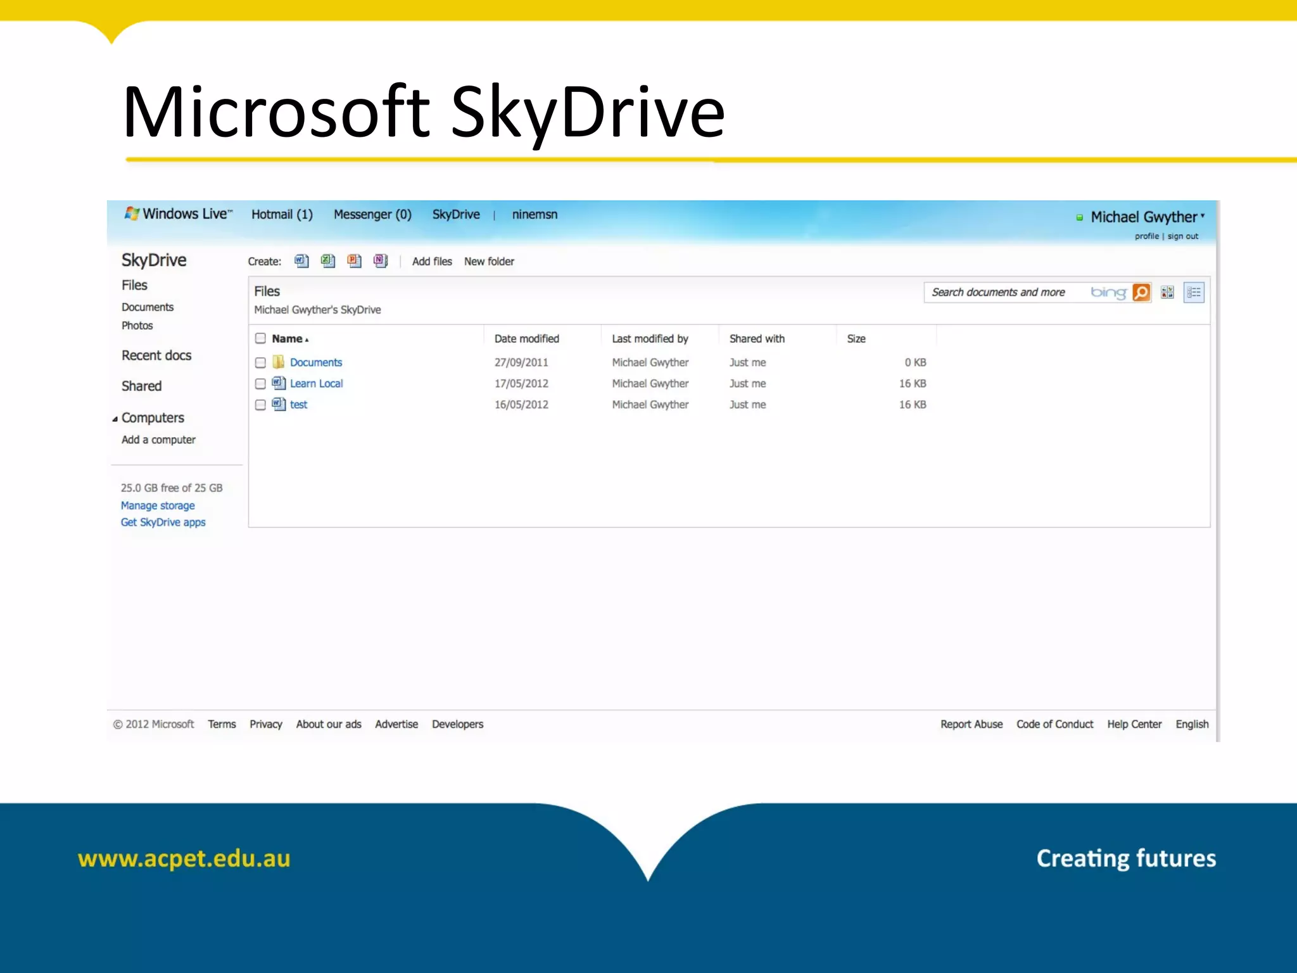The image size is (1297, 973).
Task: Open Shared in the sidebar
Action: pos(141,386)
